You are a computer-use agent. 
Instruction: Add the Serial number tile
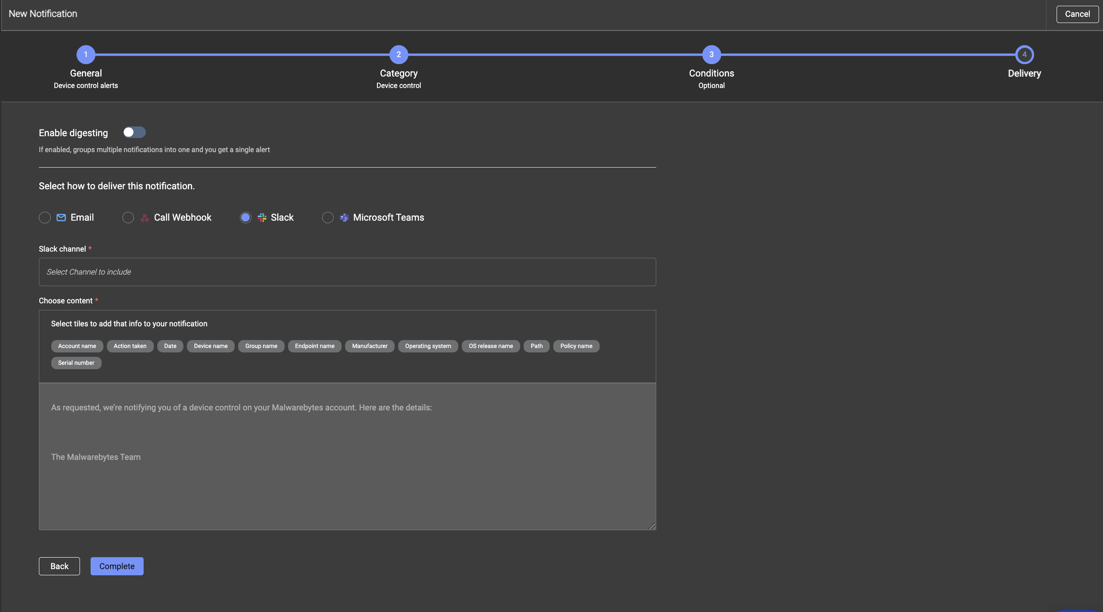76,363
